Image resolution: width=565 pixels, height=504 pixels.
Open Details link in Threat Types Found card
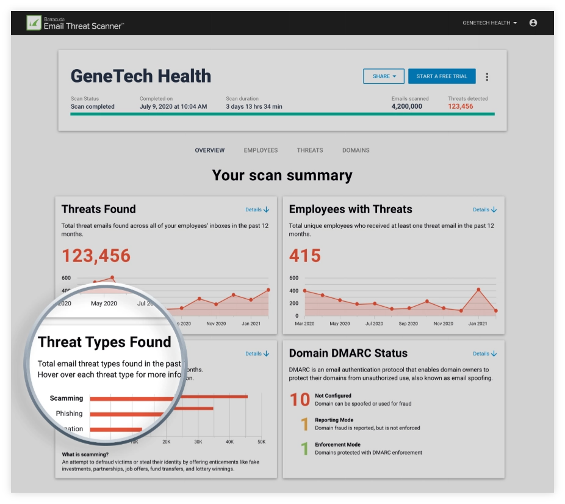tap(257, 354)
